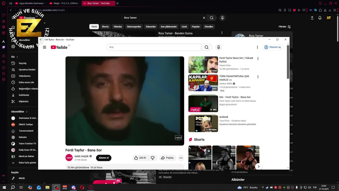Select the Videolar filter chip
This screenshot has height=191, width=339.
tap(118, 27)
